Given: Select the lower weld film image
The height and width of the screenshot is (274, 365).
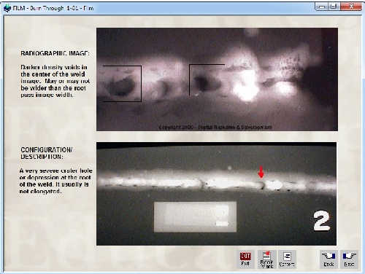Looking at the screenshot, I should coord(216,194).
